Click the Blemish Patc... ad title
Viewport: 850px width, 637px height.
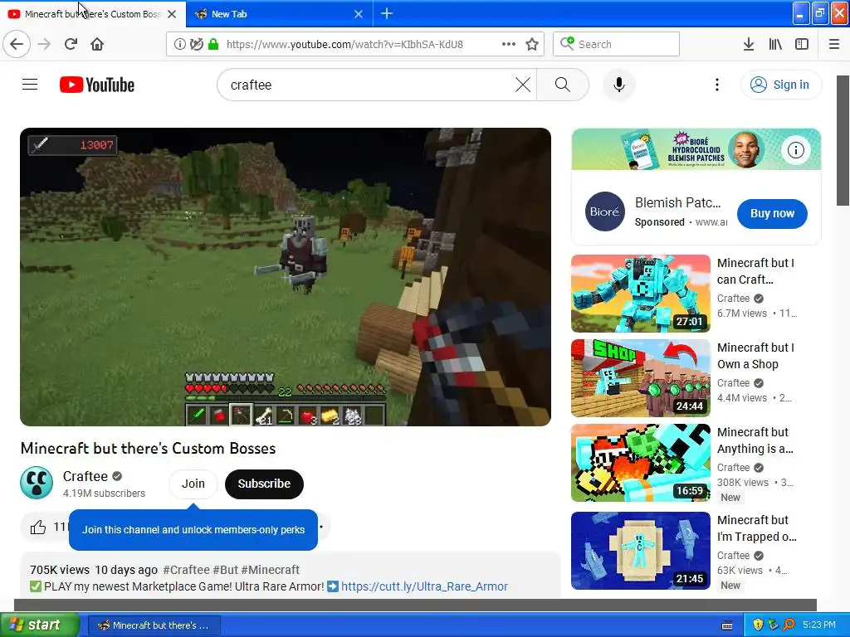[x=677, y=202]
